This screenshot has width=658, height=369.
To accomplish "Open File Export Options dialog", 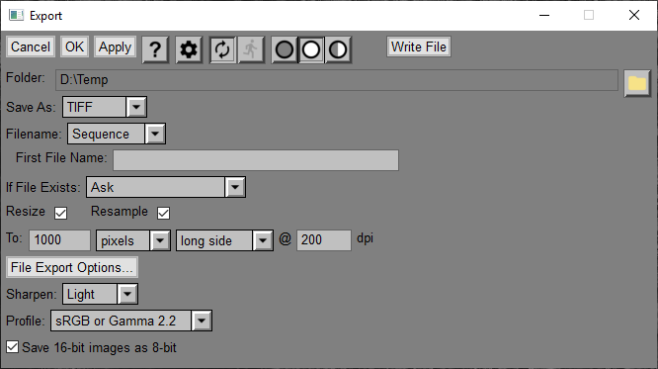I will click(72, 267).
